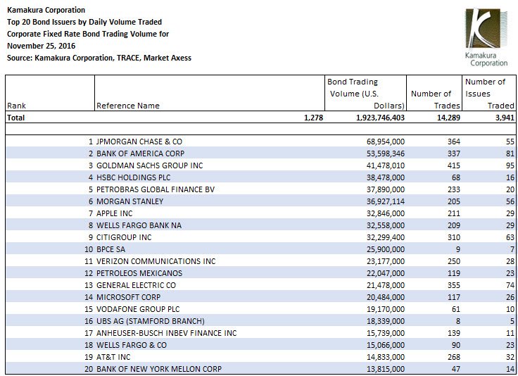Select BPCE SA name cell
The height and width of the screenshot is (376, 518).
[x=110, y=249]
